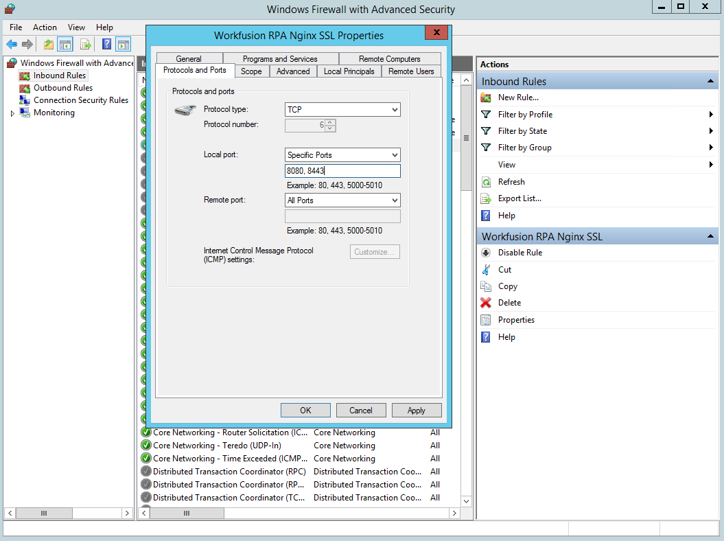The height and width of the screenshot is (541, 724).
Task: Click the blue Help toolbar icon
Action: 106,45
